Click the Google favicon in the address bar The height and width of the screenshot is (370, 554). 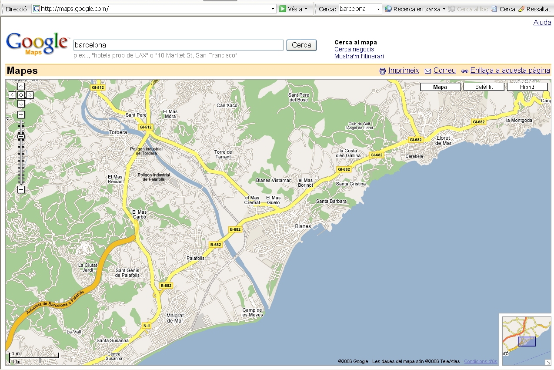pos(37,9)
